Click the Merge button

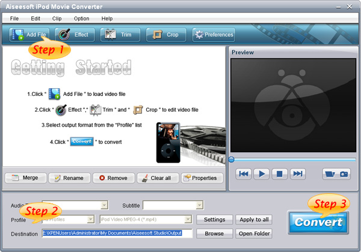[25, 178]
